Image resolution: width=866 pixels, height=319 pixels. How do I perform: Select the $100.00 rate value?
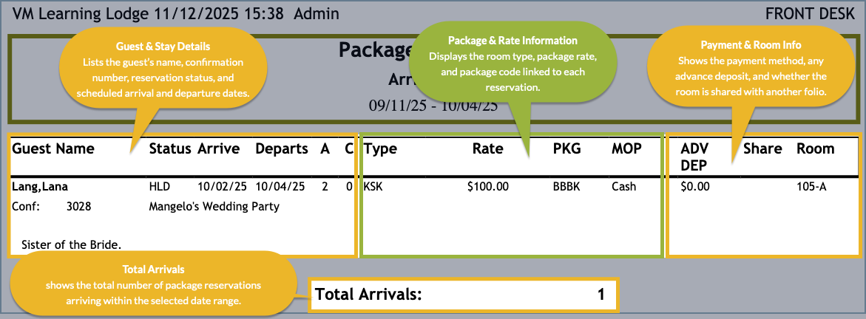(488, 187)
